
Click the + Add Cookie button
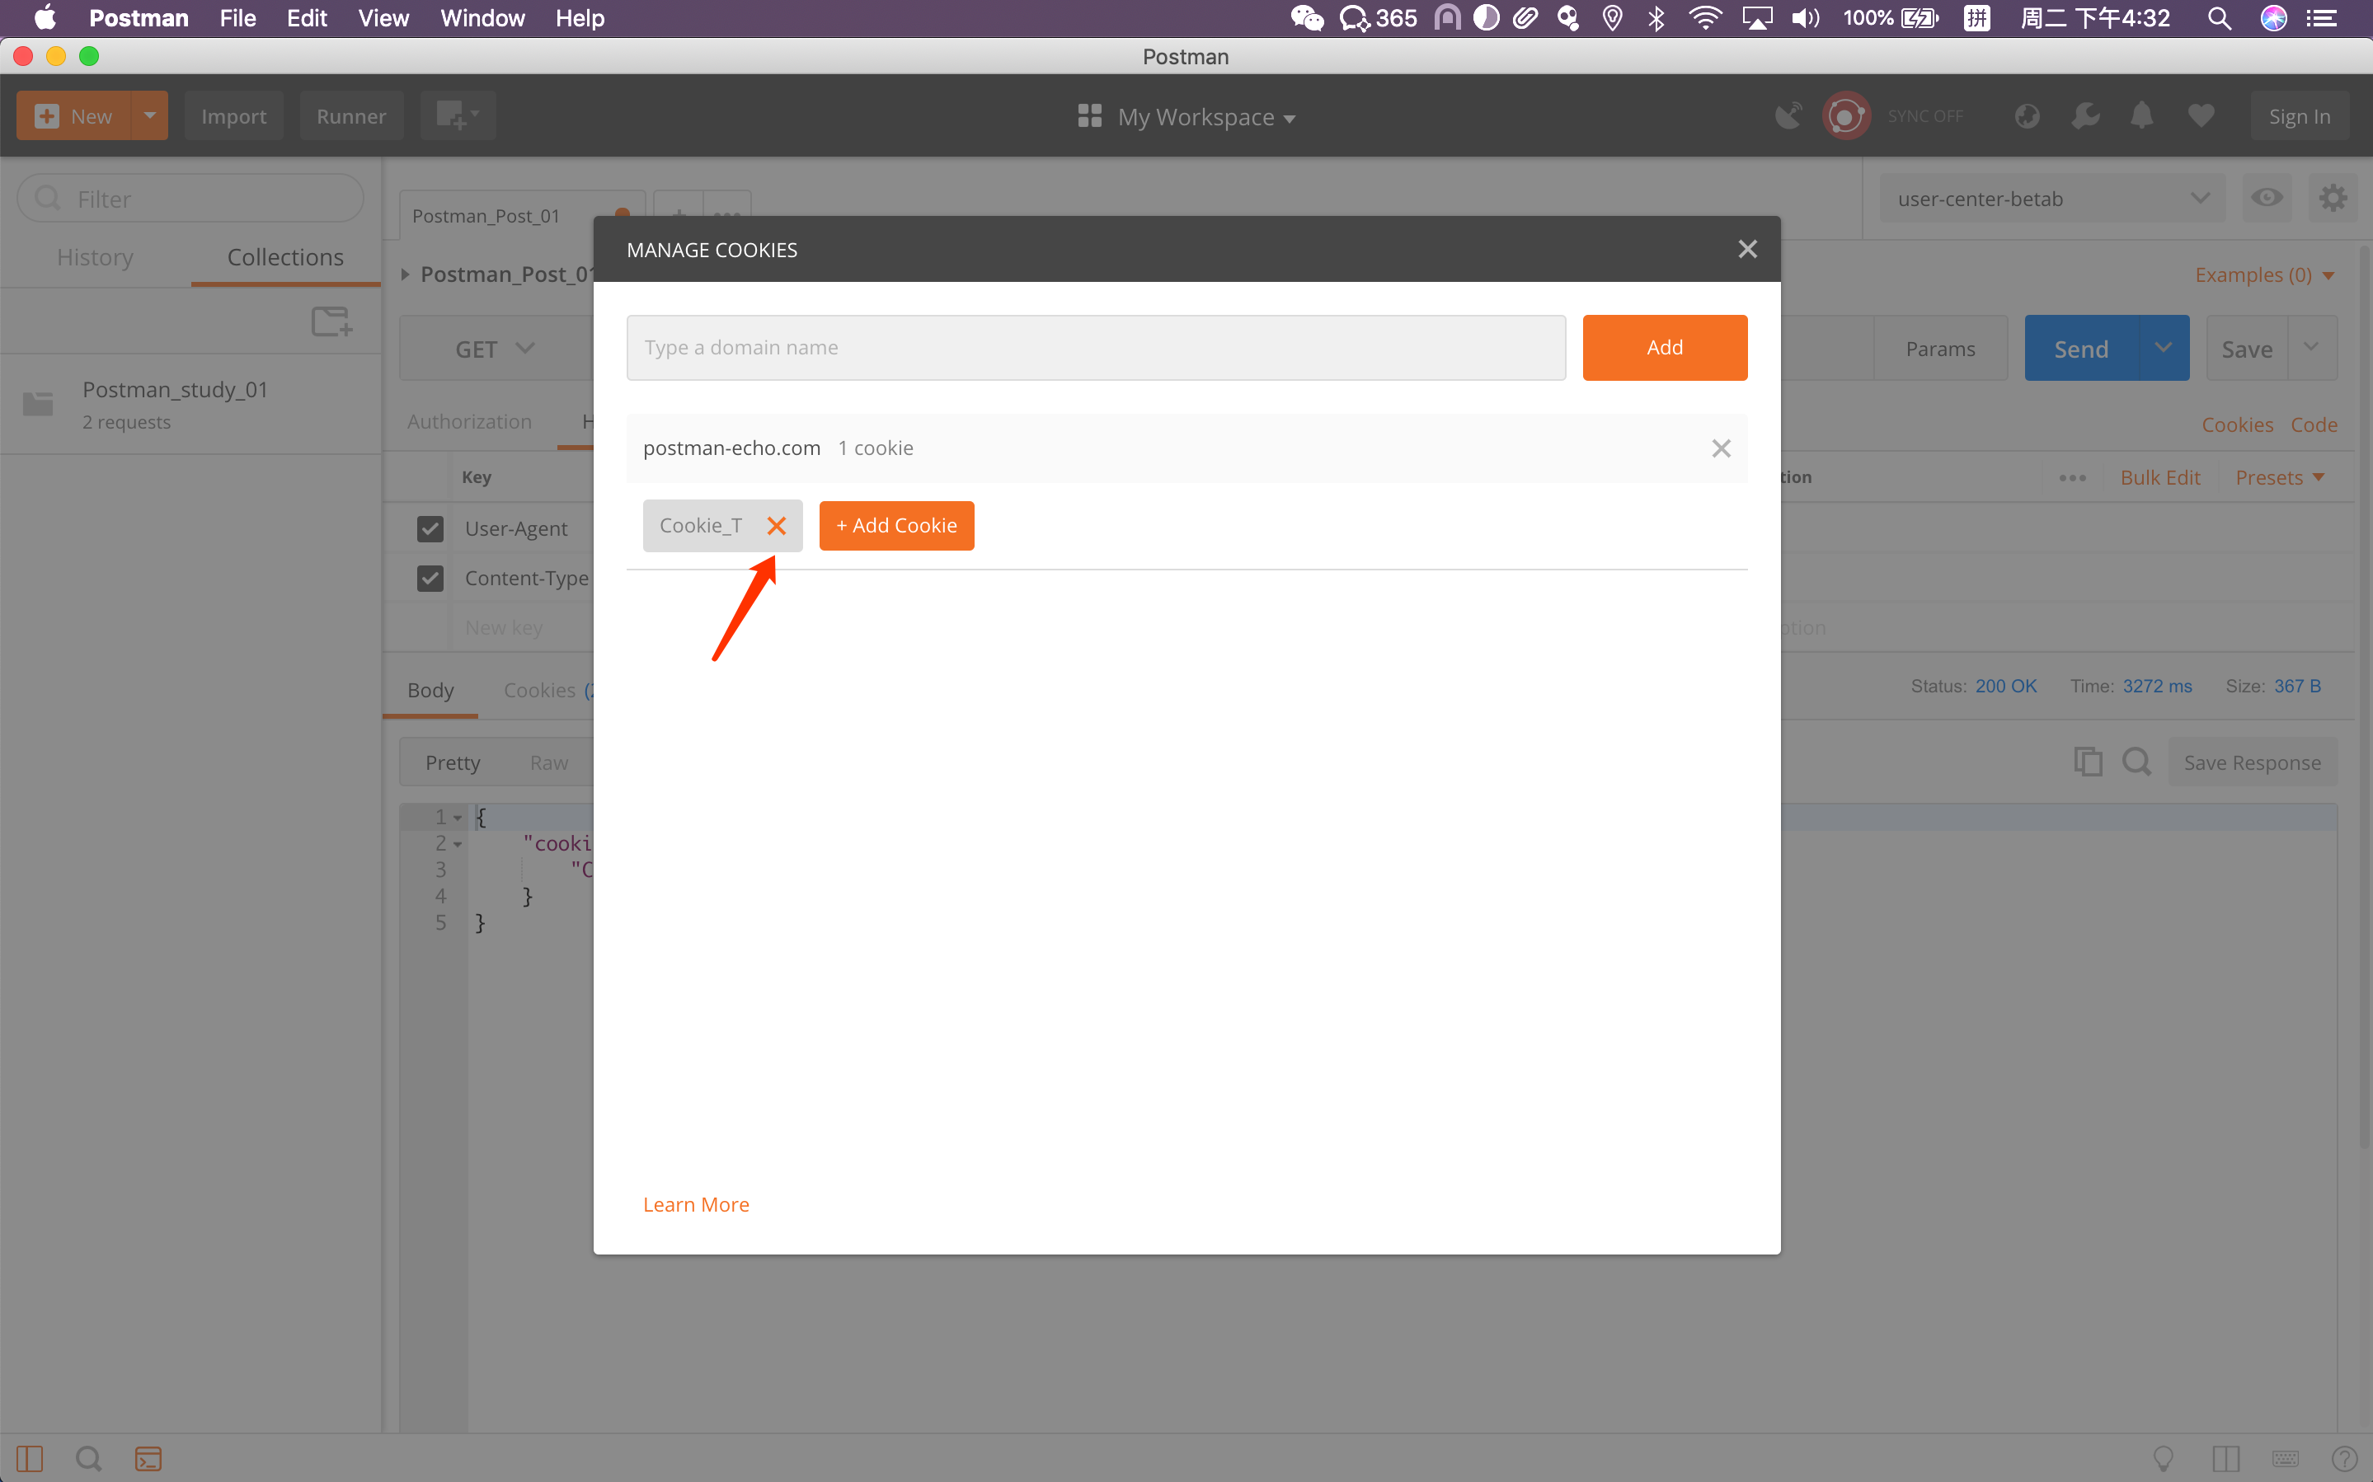pos(896,525)
